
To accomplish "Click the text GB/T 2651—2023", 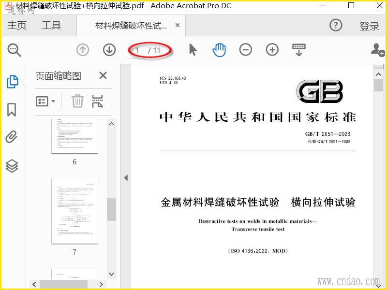I will (327, 134).
